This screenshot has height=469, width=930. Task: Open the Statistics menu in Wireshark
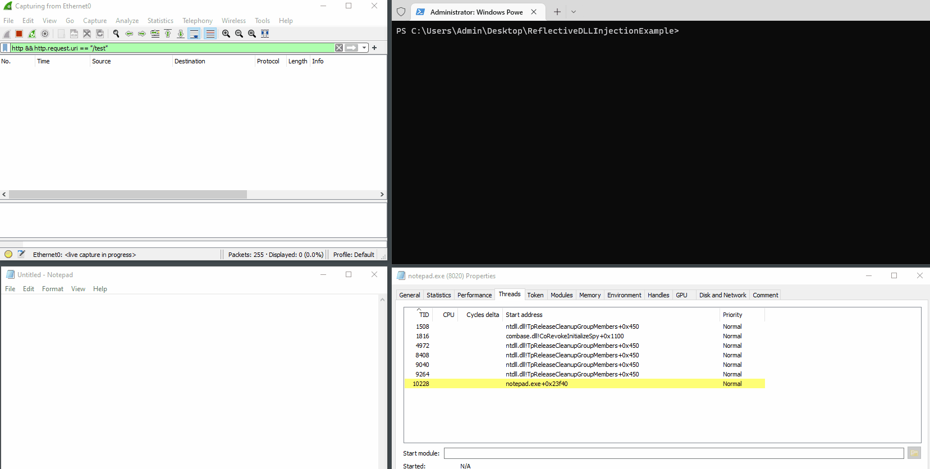[x=160, y=21]
